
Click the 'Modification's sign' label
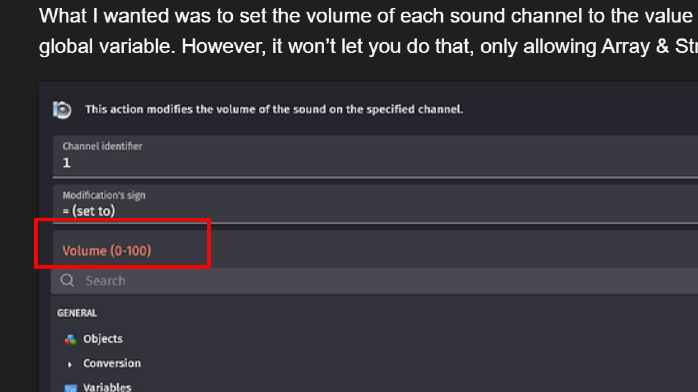pos(104,195)
